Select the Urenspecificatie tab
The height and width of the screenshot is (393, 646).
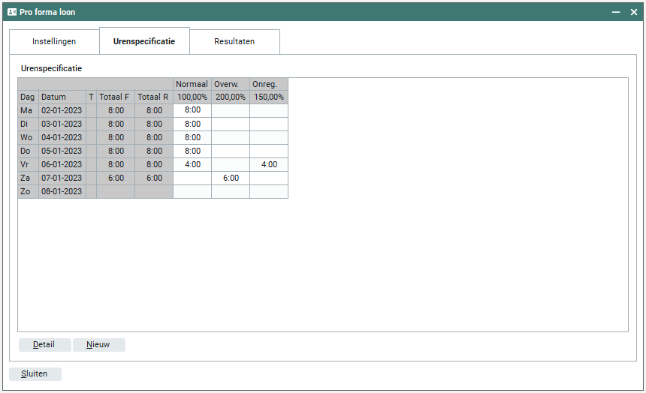[x=144, y=41]
